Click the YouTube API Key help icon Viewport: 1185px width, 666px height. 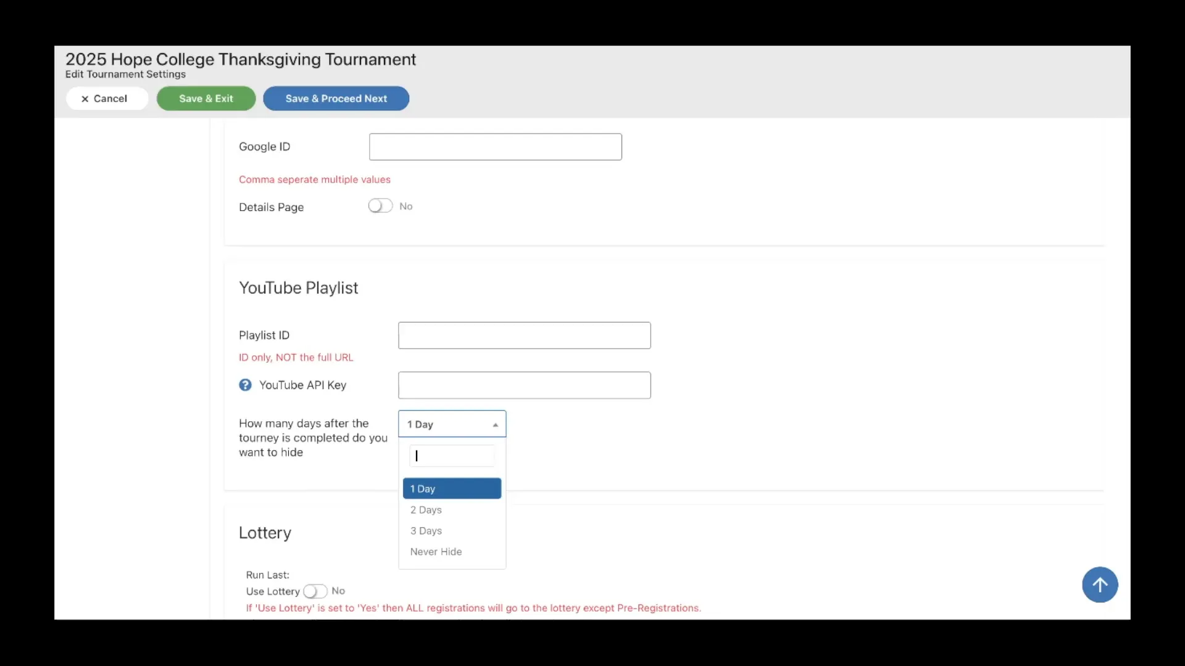[x=245, y=385]
